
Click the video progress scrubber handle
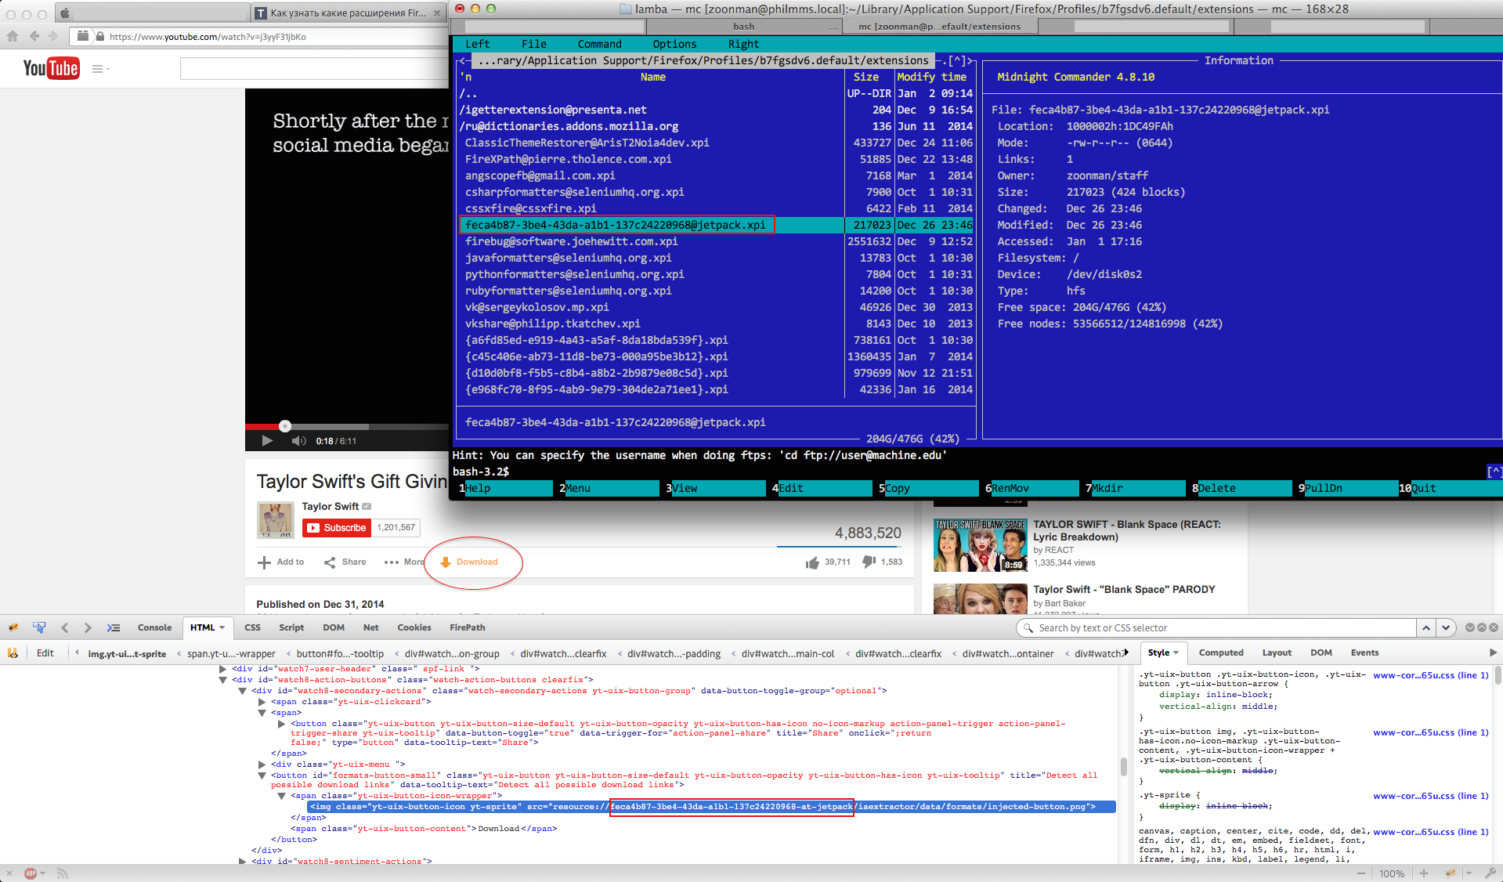click(285, 426)
